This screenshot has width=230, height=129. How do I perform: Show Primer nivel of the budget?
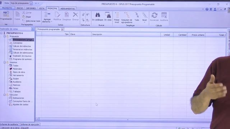click(117, 18)
